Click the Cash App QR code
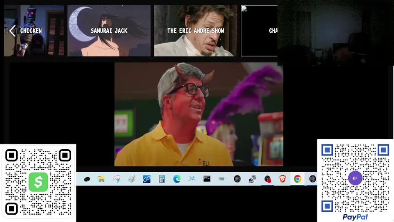This screenshot has width=394, height=222. click(38, 183)
